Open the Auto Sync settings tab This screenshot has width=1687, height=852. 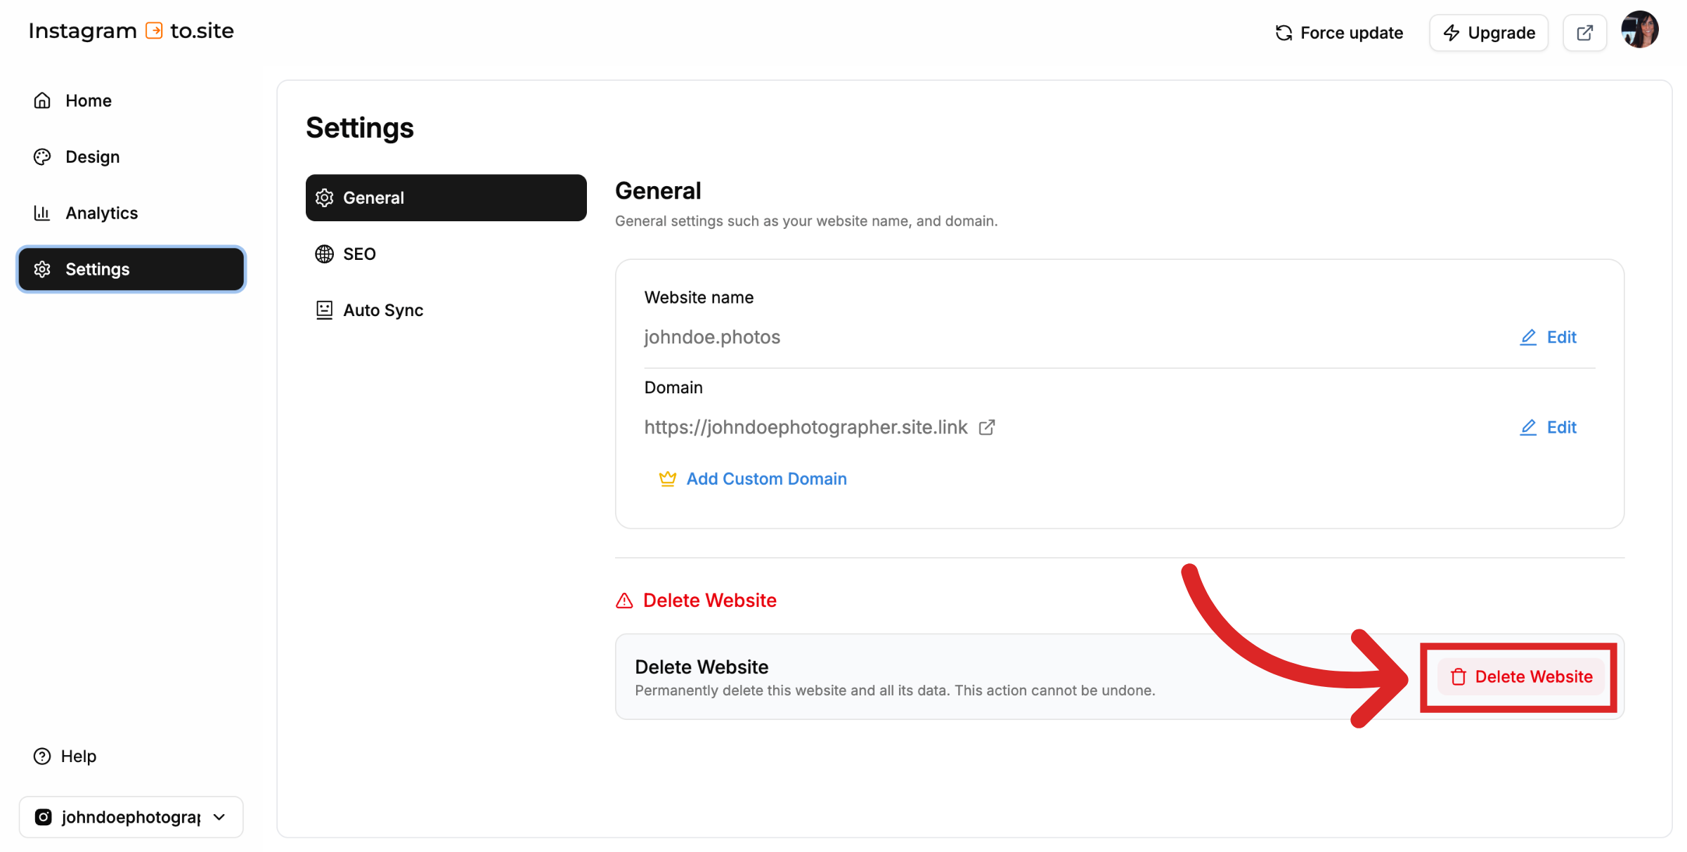point(383,309)
